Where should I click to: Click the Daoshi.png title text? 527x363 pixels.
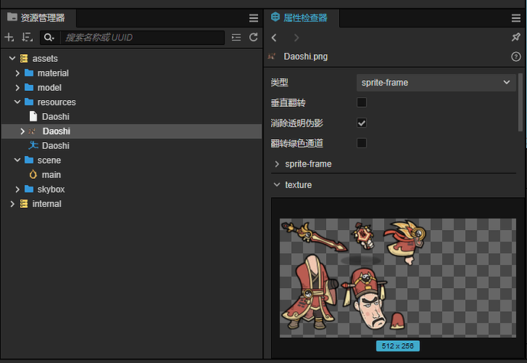(306, 57)
